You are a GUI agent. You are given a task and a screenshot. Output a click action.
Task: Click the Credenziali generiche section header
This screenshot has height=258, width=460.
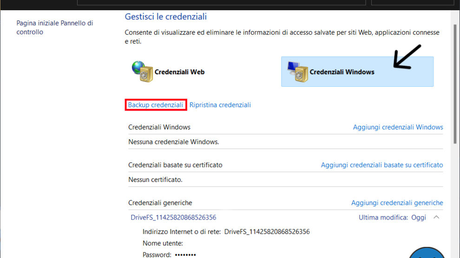point(160,203)
